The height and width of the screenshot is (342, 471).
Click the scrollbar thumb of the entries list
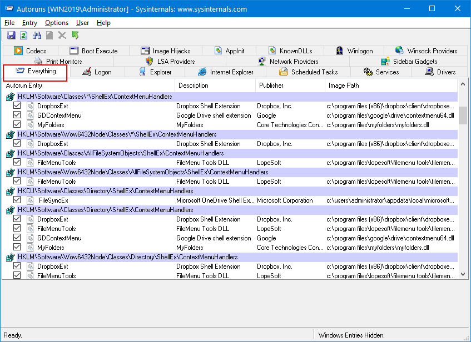click(463, 115)
